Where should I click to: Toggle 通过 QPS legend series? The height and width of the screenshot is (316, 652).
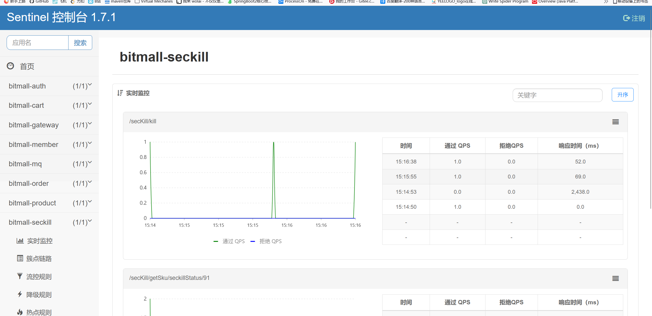point(229,241)
